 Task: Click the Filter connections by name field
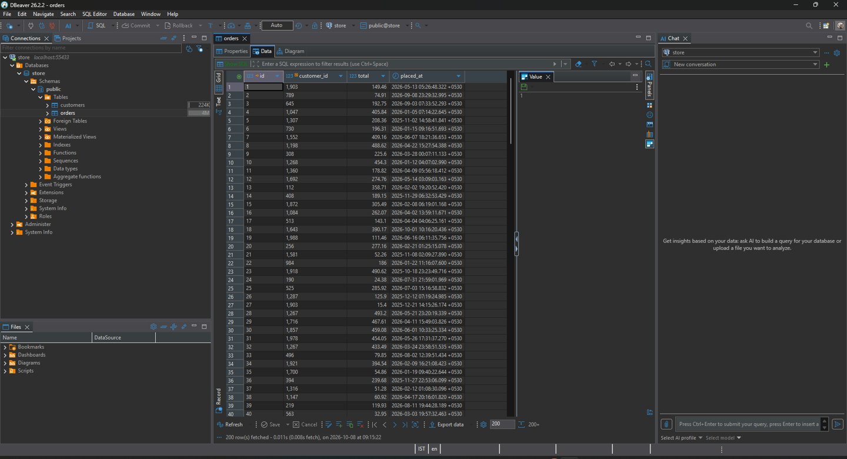tap(91, 48)
